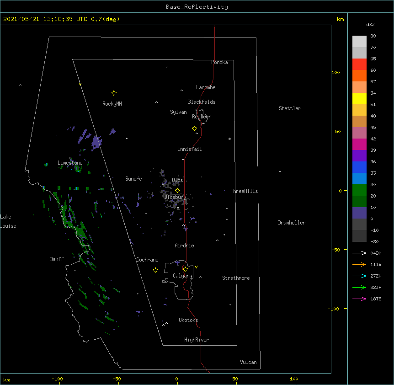This screenshot has height=385, width=394.
Task: Click the Calgary label
Action: click(183, 276)
